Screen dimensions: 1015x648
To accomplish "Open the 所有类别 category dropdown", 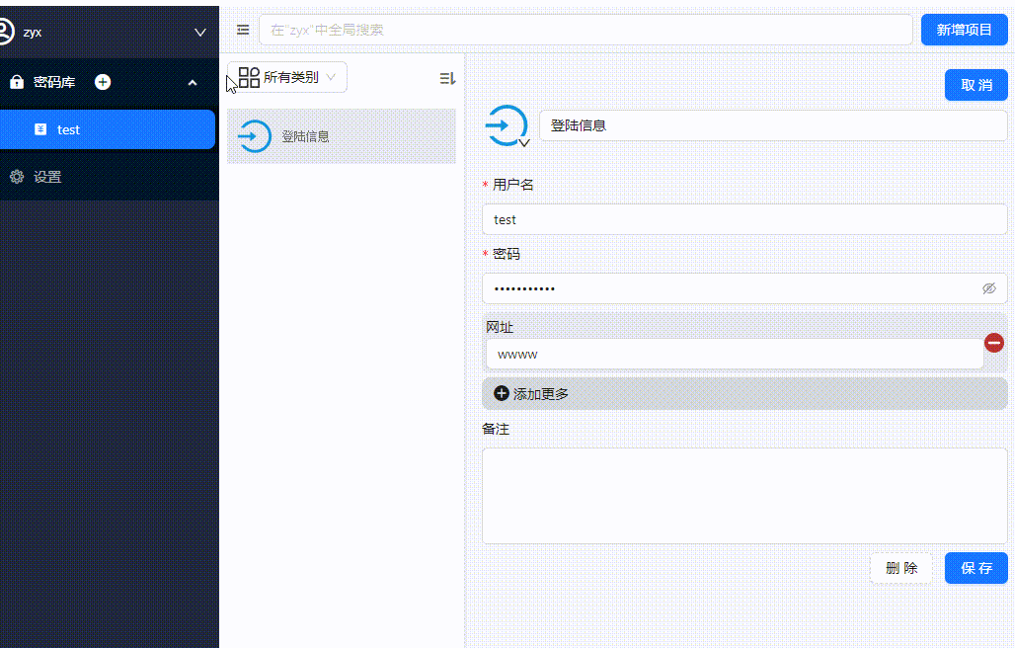I will coord(287,77).
